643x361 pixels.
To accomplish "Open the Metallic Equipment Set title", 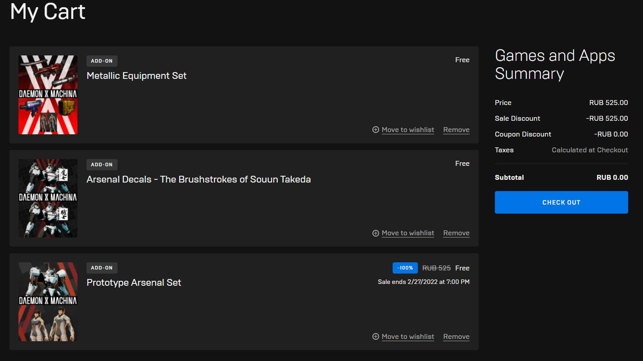I will [136, 76].
